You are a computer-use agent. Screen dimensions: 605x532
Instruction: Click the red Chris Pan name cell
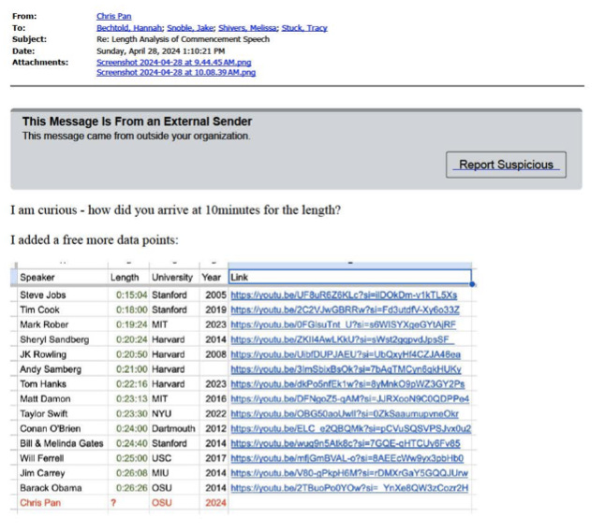[x=63, y=503]
